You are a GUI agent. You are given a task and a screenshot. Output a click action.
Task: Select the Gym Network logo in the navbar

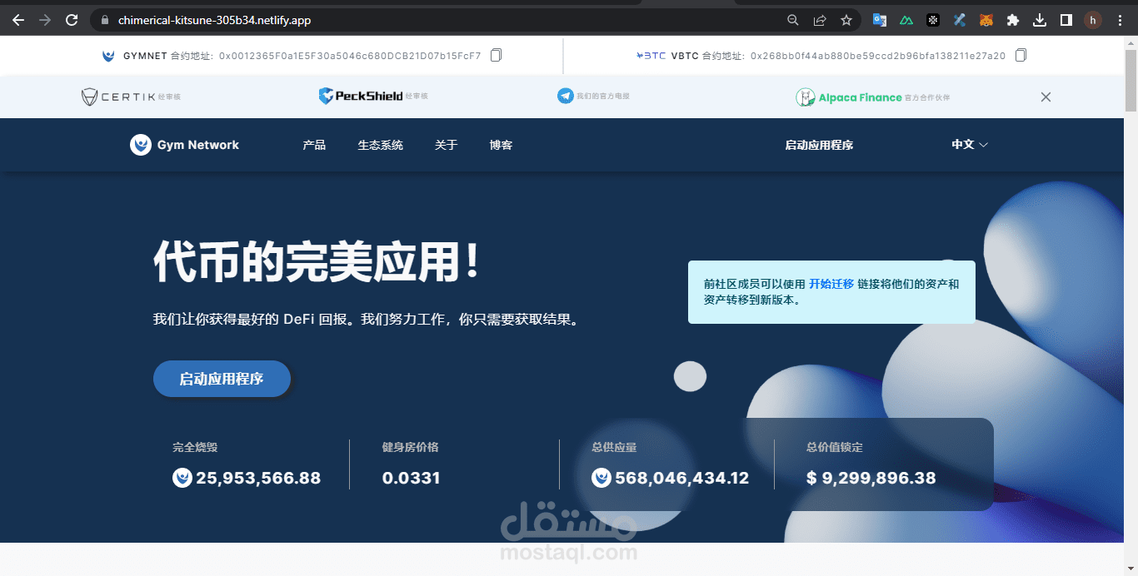pos(184,144)
